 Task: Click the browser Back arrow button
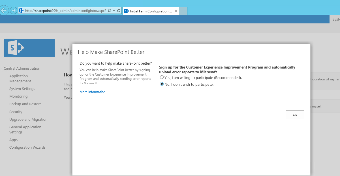click(3, 11)
